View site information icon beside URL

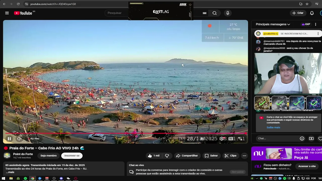[x=26, y=4]
